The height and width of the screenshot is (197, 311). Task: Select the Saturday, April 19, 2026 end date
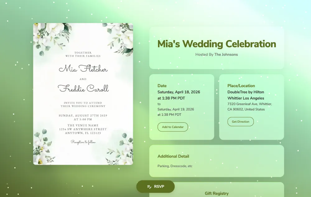click(x=176, y=109)
